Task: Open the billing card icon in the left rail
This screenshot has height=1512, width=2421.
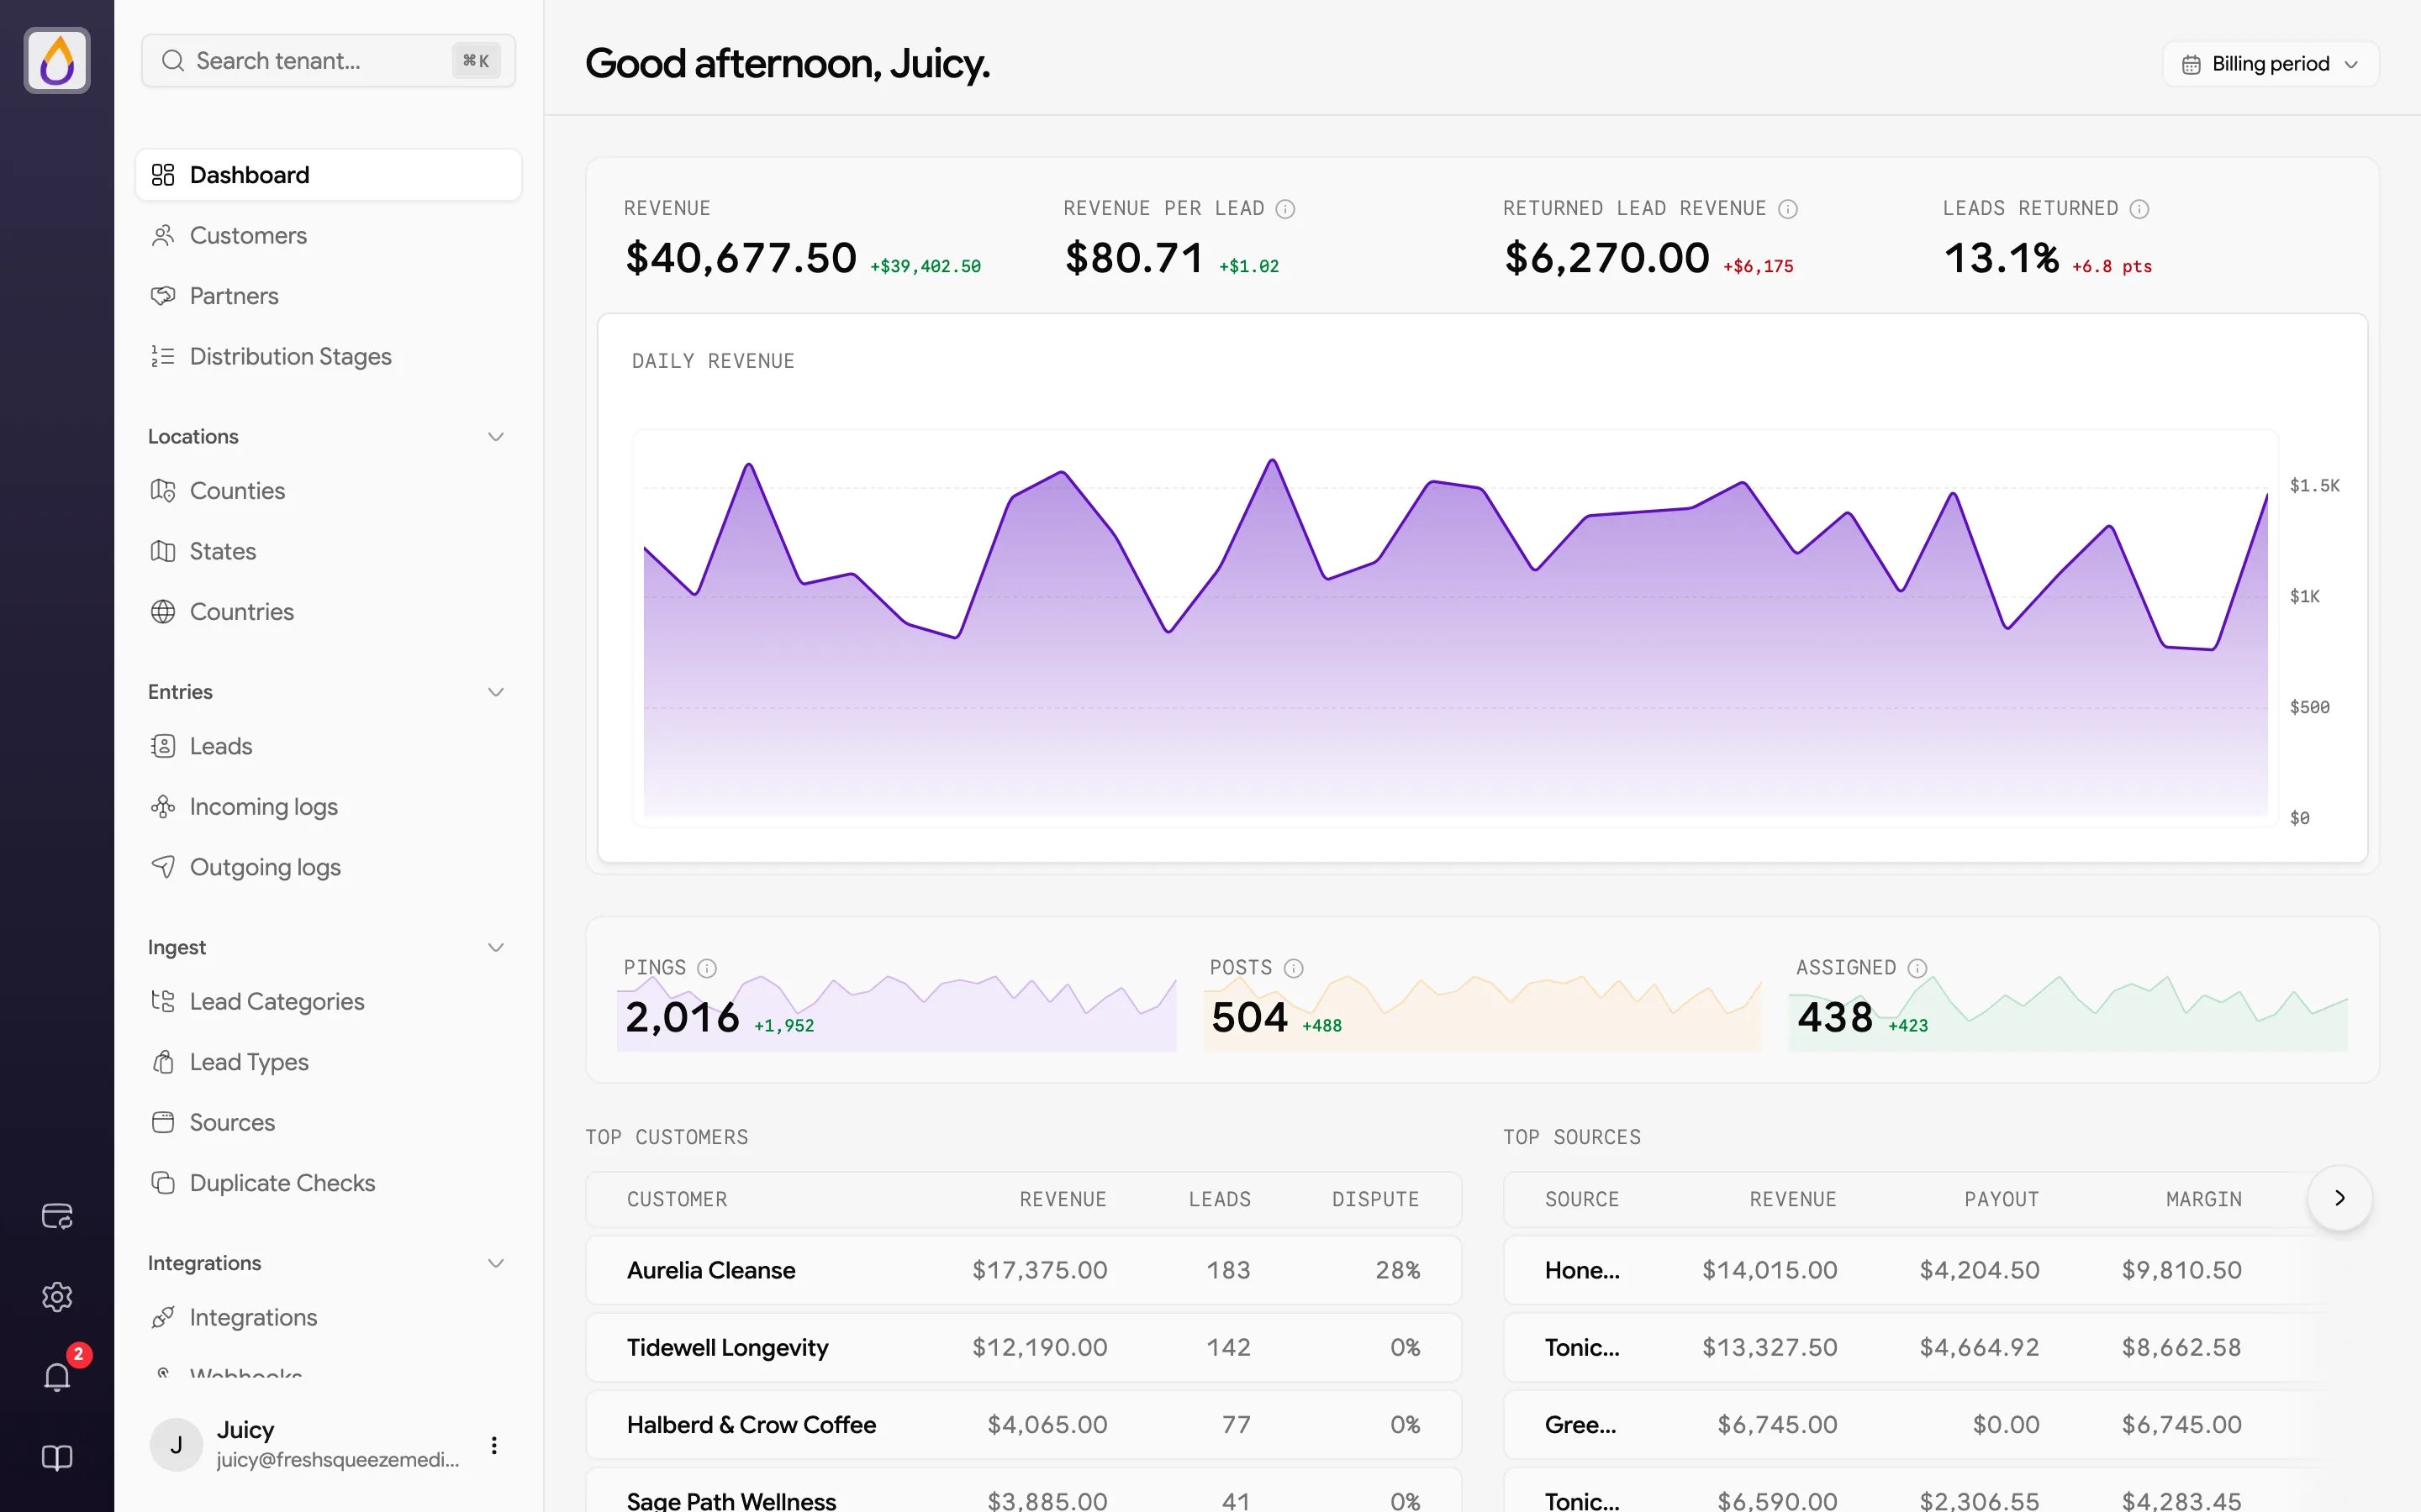Action: pyautogui.click(x=57, y=1216)
